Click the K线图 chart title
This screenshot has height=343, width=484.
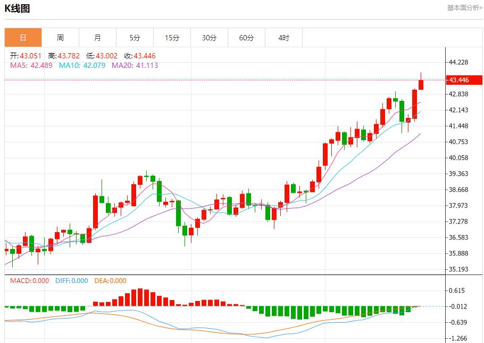18,8
